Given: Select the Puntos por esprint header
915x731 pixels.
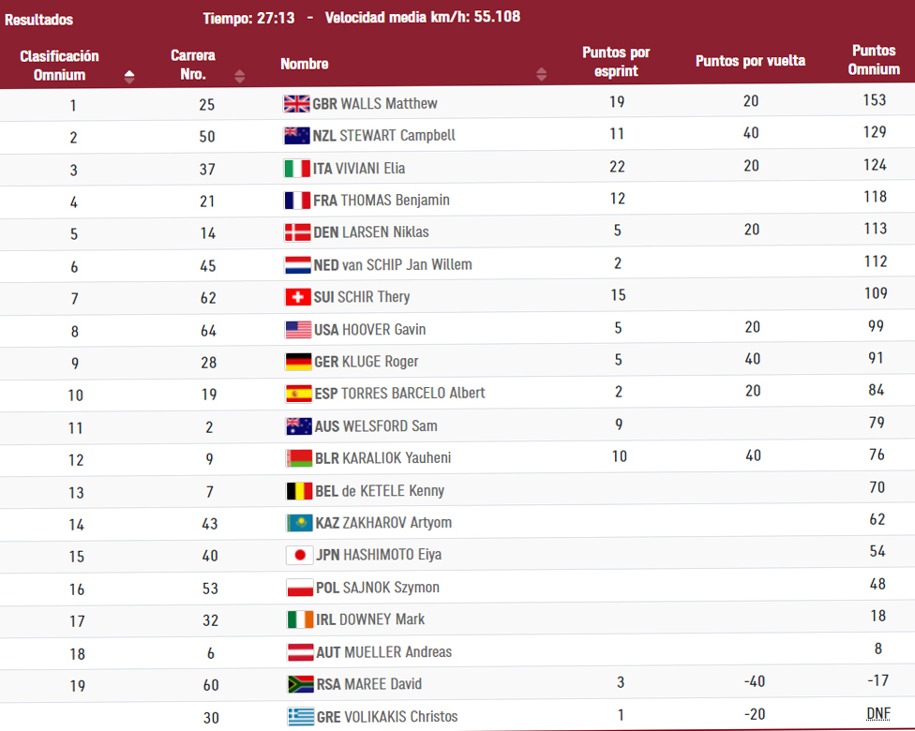Looking at the screenshot, I should [616, 61].
